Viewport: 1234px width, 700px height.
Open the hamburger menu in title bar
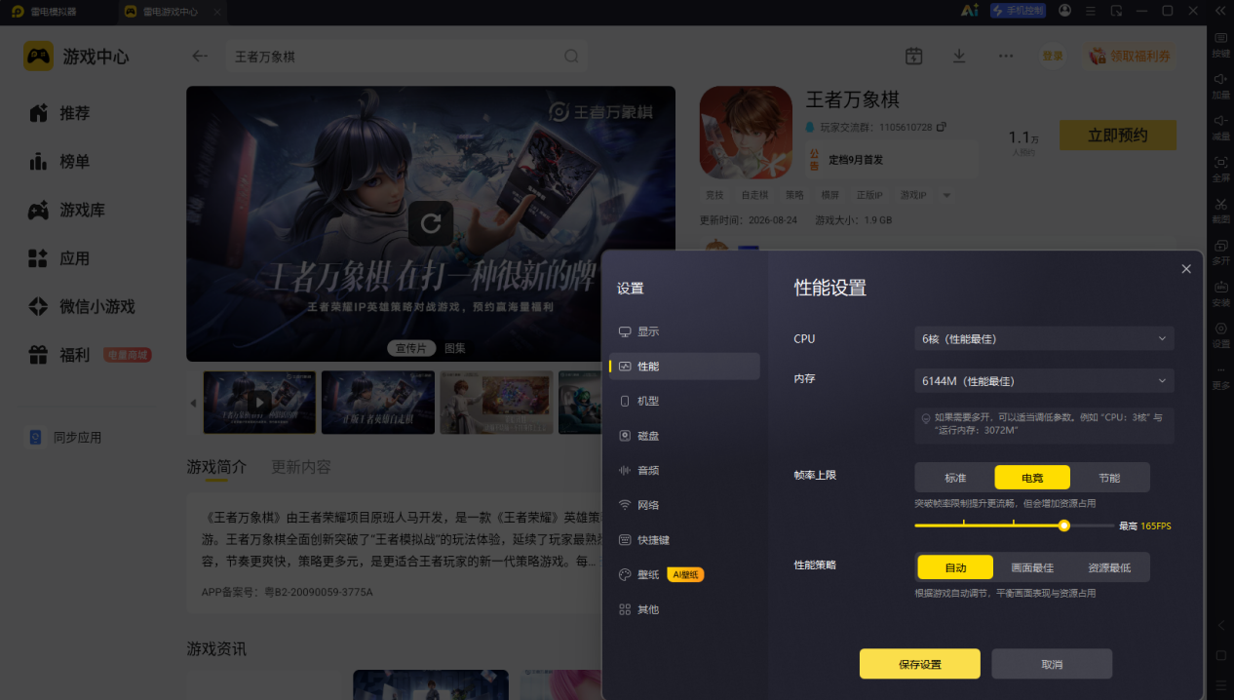(1091, 11)
